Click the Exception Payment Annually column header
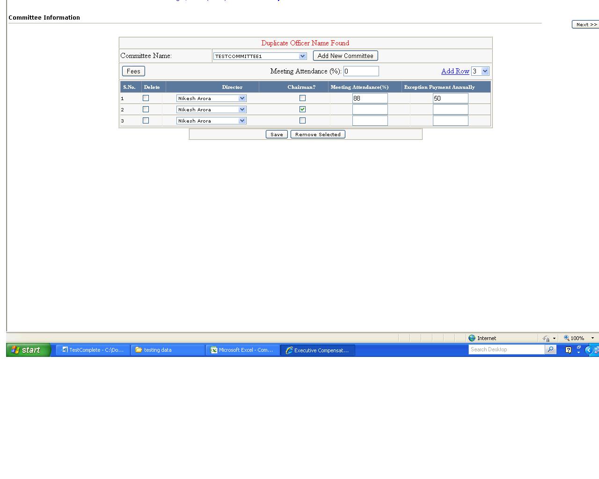Screen dimensions: 599x479 tap(439, 87)
